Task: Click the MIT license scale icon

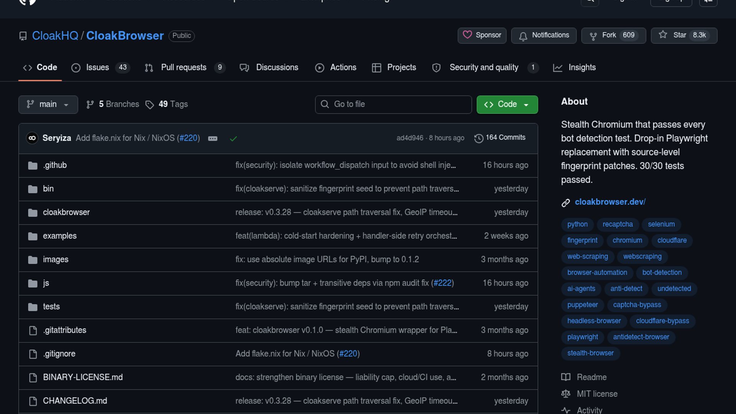Action: click(x=566, y=394)
